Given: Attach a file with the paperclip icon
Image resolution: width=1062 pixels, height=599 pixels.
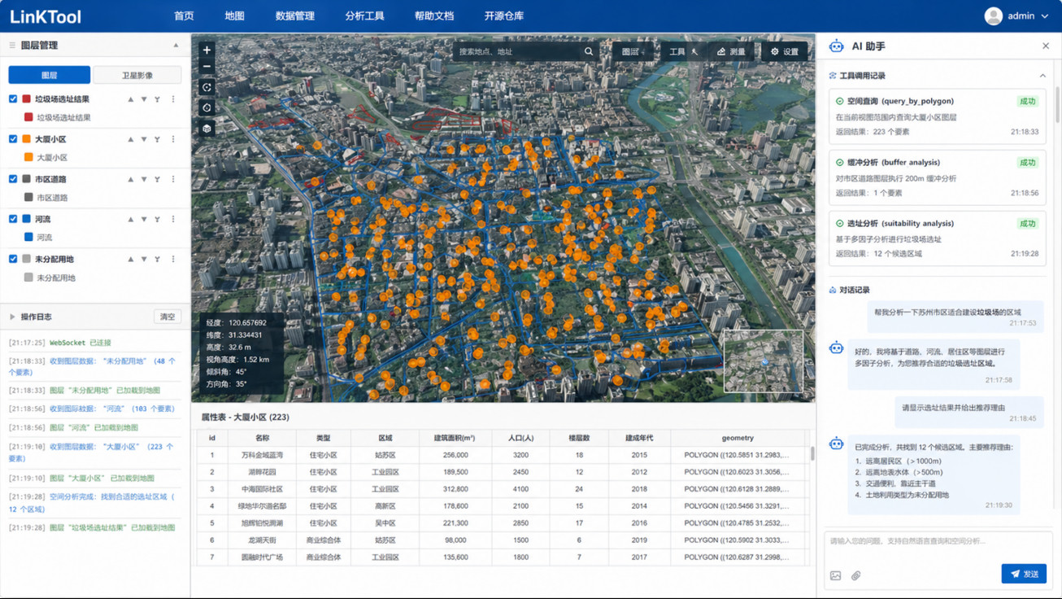Looking at the screenshot, I should click(856, 575).
